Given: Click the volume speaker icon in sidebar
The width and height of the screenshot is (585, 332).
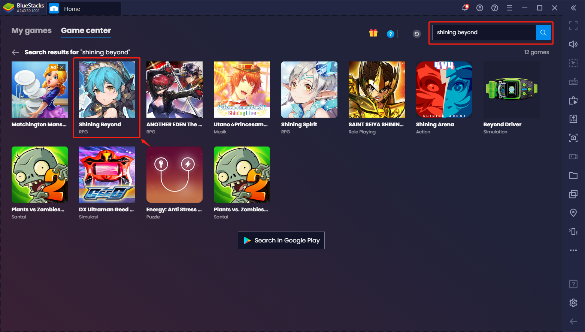Looking at the screenshot, I should (x=573, y=44).
